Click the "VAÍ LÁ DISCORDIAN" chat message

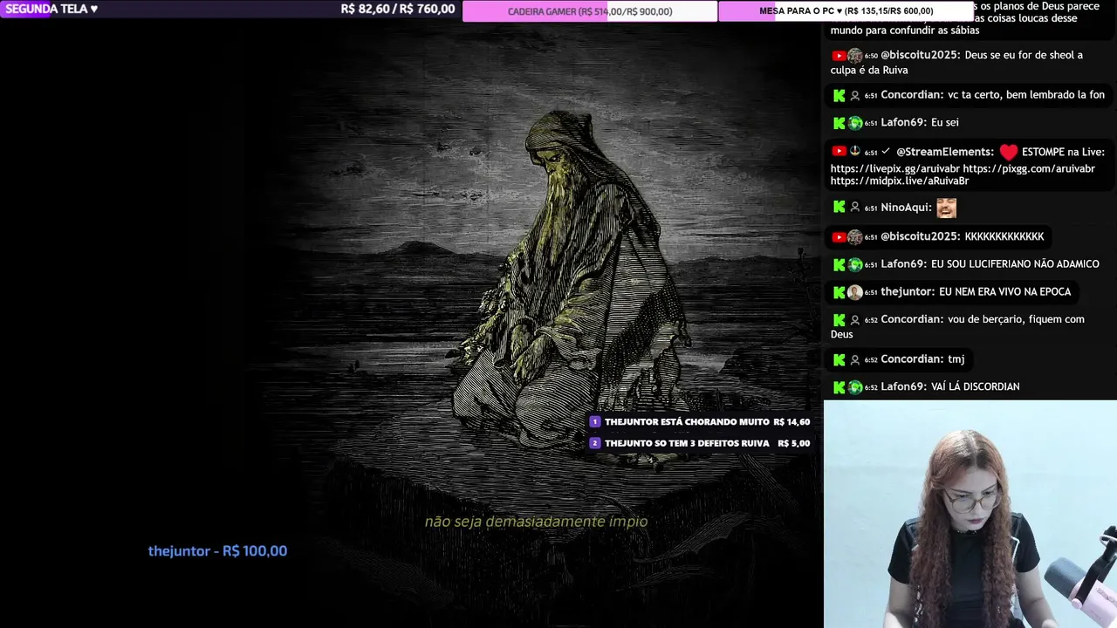coord(975,387)
